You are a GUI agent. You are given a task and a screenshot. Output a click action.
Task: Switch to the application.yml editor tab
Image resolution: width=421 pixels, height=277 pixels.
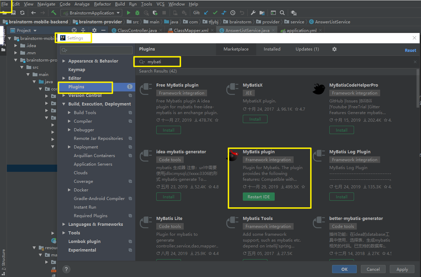point(301,30)
